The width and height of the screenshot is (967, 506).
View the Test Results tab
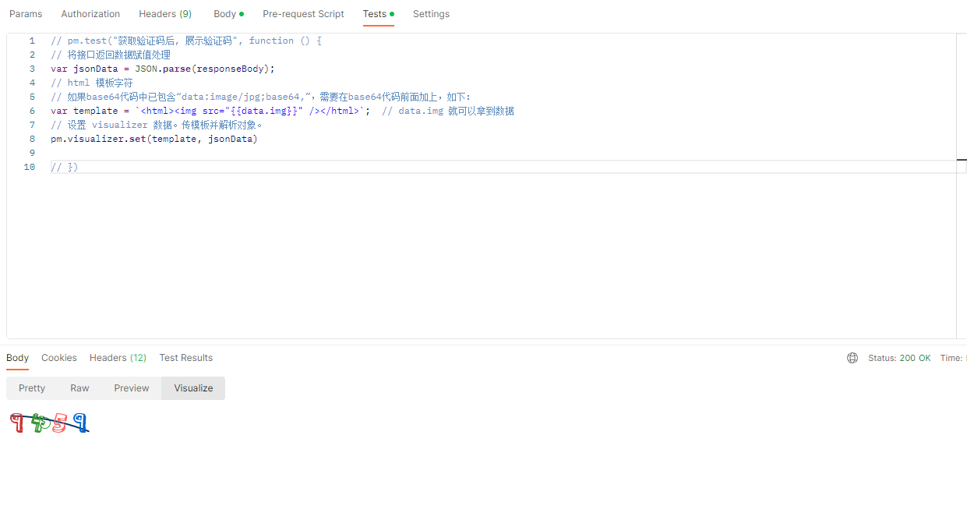[x=185, y=357]
